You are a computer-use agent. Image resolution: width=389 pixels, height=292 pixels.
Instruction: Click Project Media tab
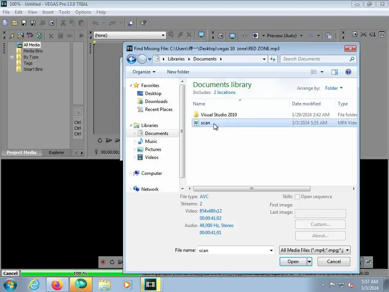(x=21, y=152)
